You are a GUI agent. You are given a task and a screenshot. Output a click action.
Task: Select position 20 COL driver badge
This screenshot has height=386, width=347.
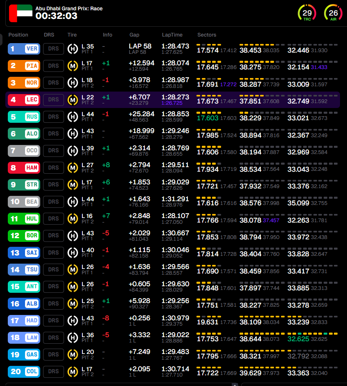pyautogui.click(x=24, y=372)
